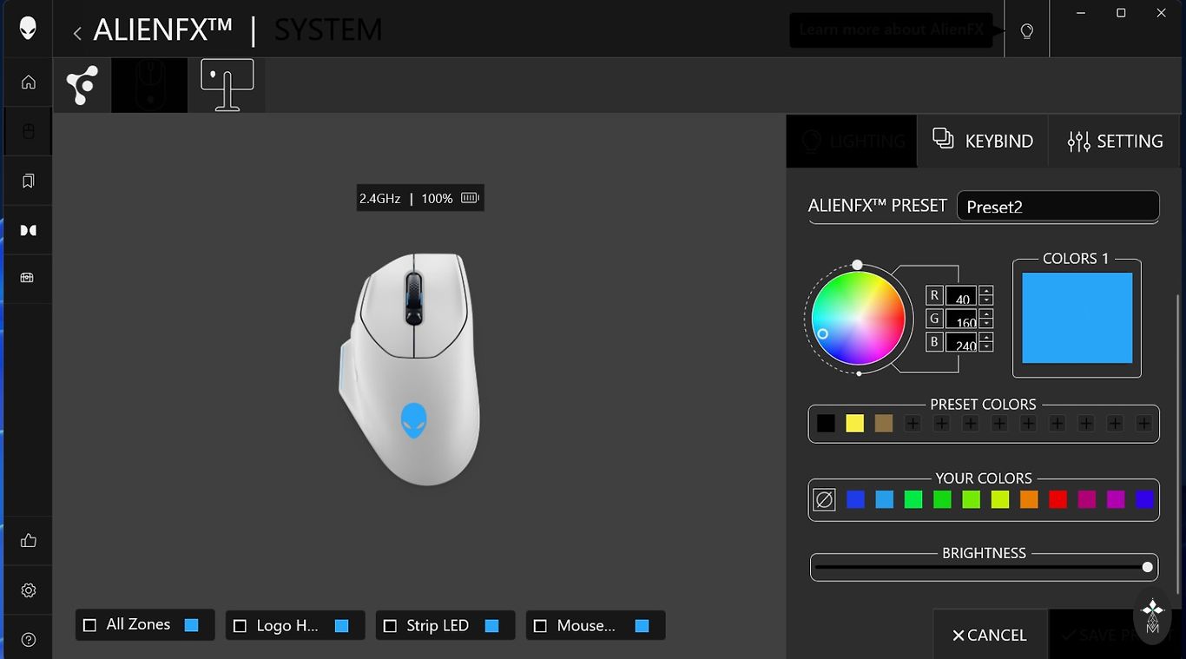
Task: Click the Preset2 name input field
Action: [1058, 207]
